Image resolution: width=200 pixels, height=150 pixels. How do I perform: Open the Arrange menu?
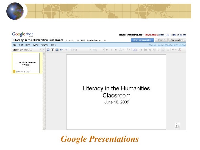45,45
